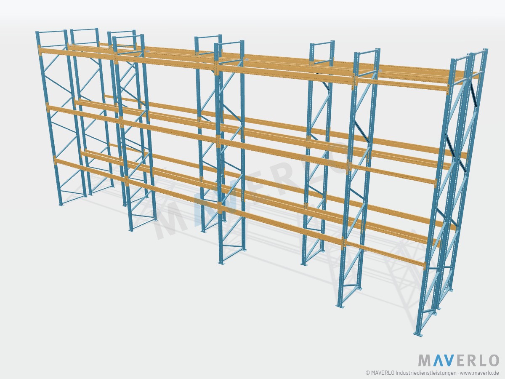Click the "© MAVERLO Industriedienstleistungen" copyright text
The height and width of the screenshot is (379, 505).
coord(410,373)
